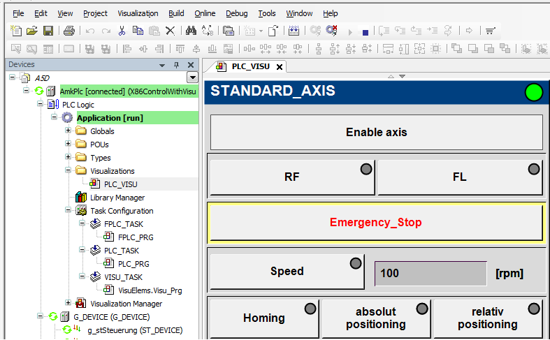Expand the Globals folder
The width and height of the screenshot is (550, 340).
pyautogui.click(x=68, y=131)
